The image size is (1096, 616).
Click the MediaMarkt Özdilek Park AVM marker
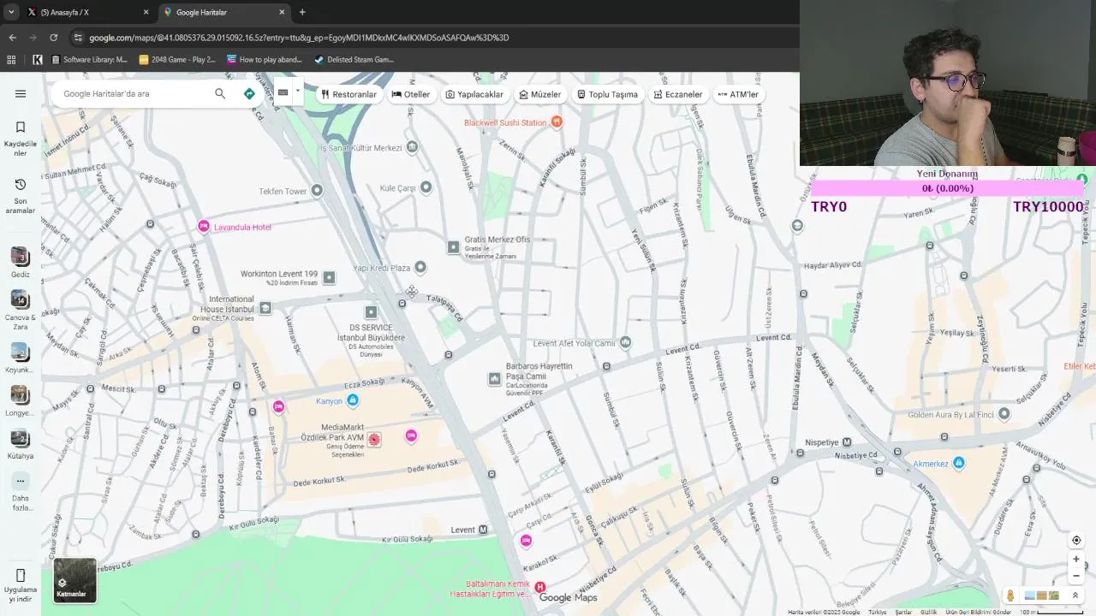(374, 439)
